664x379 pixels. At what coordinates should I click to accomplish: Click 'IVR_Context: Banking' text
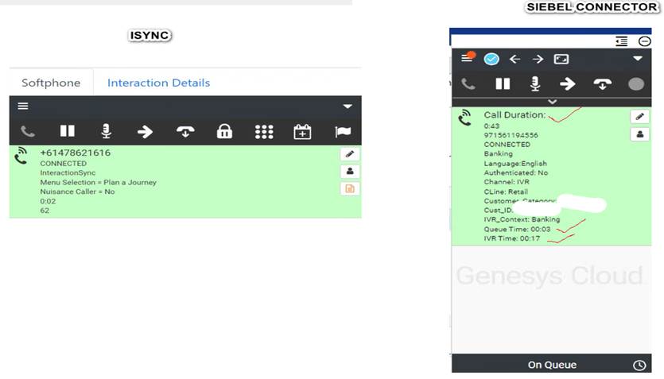pos(522,219)
